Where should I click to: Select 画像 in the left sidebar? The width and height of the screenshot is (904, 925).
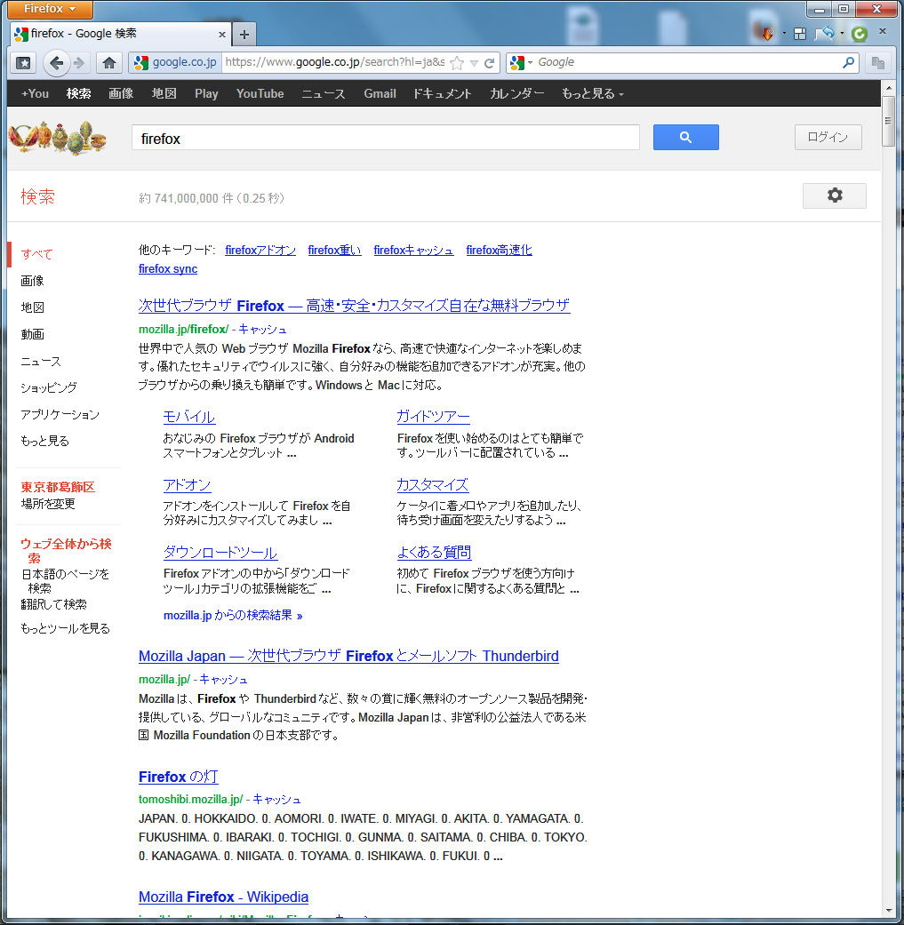tap(33, 281)
